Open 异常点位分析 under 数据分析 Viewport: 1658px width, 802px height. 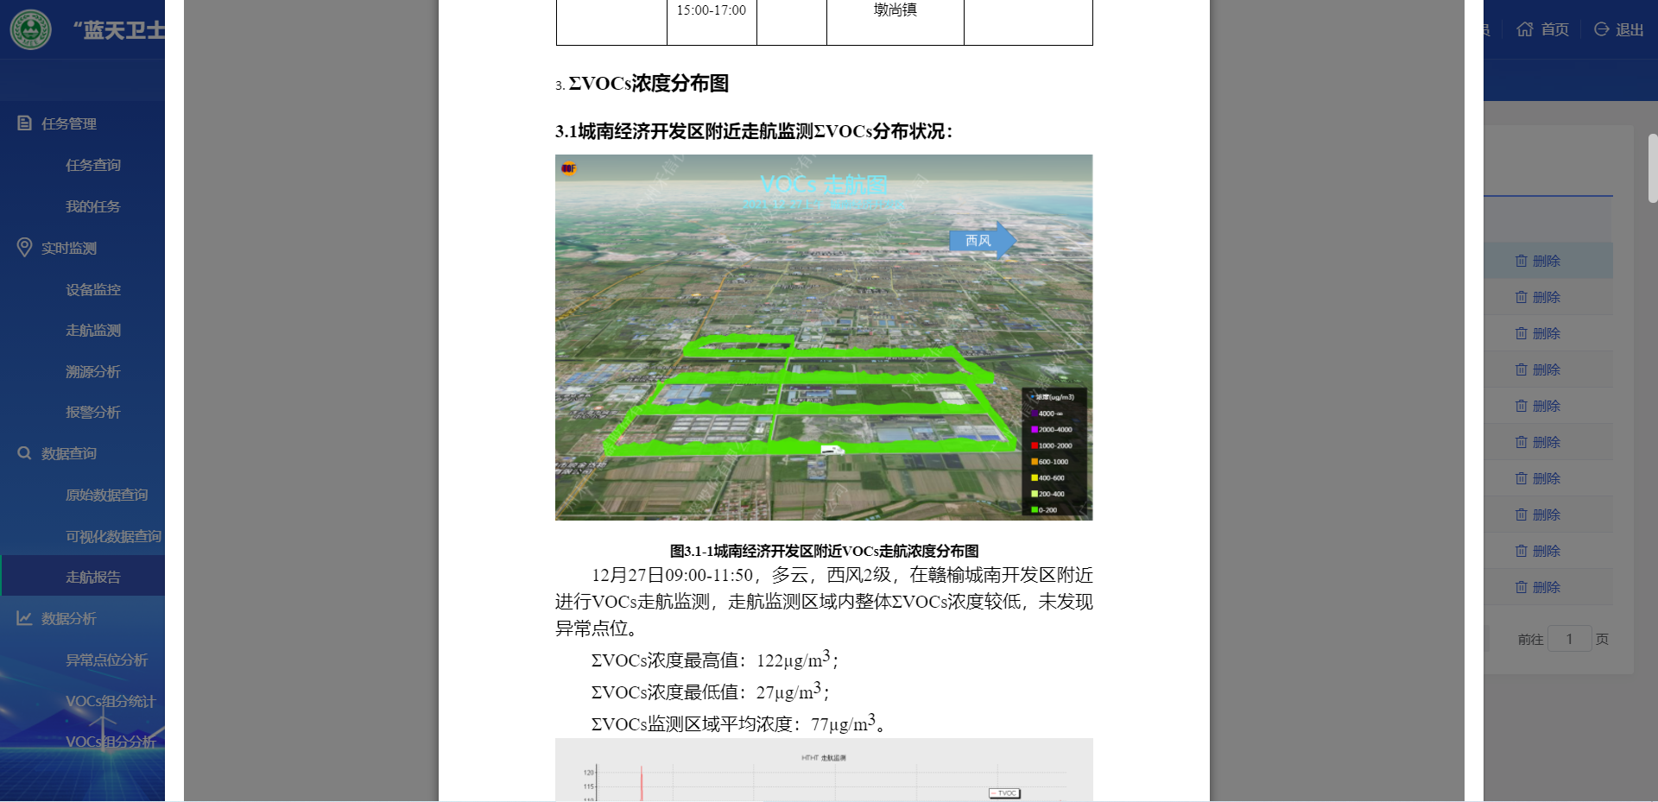tap(107, 660)
